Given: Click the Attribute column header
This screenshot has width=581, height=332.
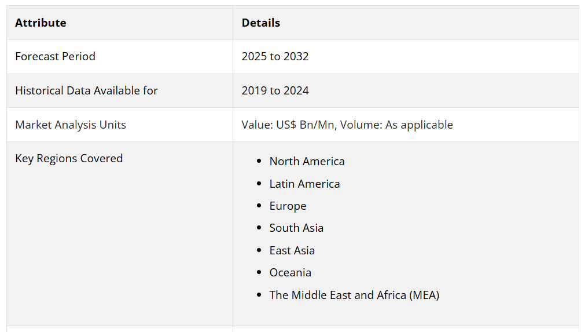Looking at the screenshot, I should [x=41, y=23].
